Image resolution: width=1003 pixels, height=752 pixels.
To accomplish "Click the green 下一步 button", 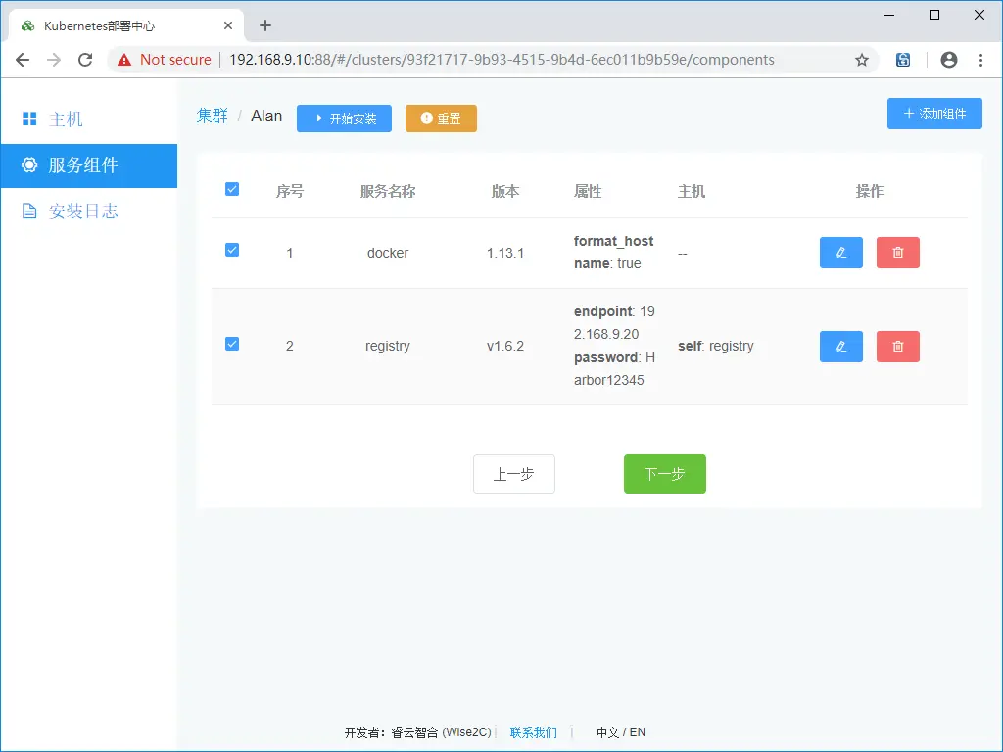I will 665,474.
